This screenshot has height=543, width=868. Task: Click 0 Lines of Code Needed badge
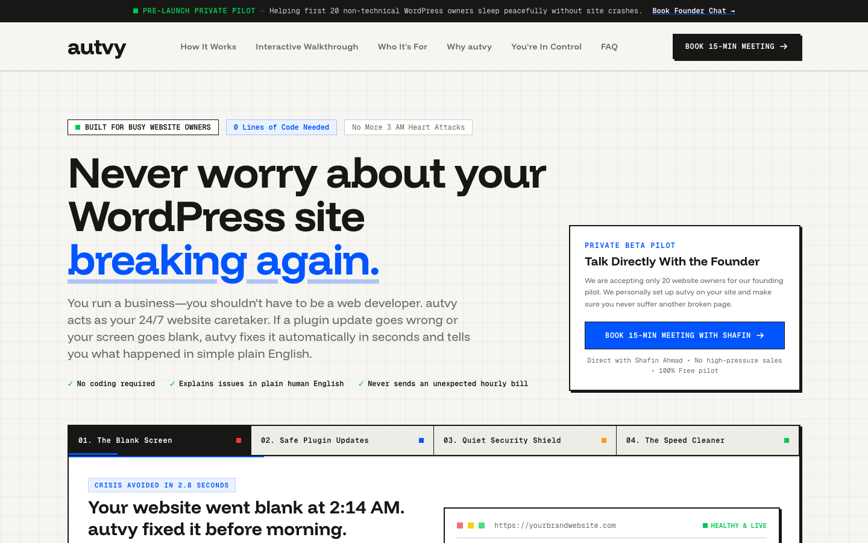(281, 127)
